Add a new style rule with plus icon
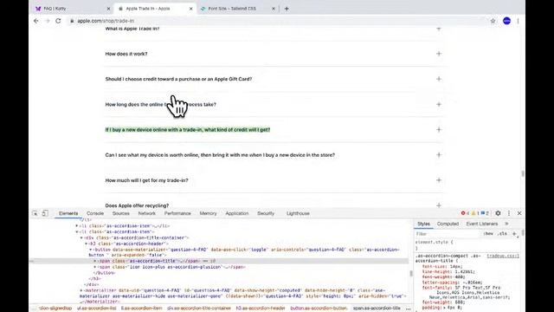Screen dimensions: 554x312 (514, 234)
